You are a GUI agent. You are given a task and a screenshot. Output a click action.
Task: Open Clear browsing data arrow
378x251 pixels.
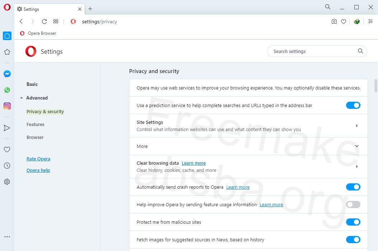tap(357, 166)
